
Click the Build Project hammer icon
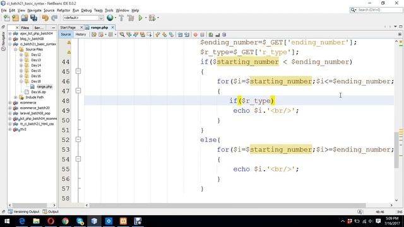121,18
